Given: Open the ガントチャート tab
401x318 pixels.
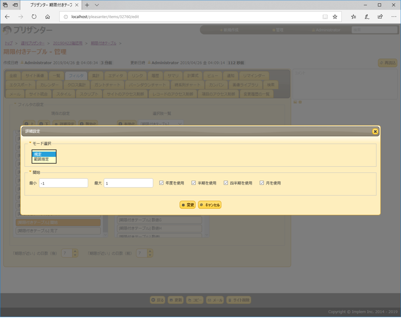Looking at the screenshot, I should click(108, 85).
